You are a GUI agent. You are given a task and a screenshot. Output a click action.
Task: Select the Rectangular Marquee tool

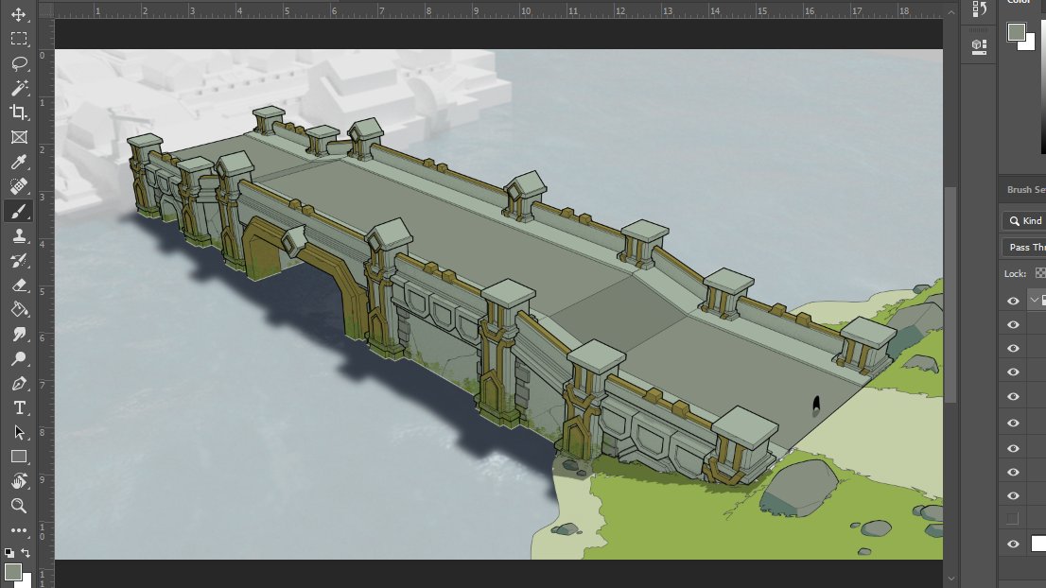pos(19,39)
